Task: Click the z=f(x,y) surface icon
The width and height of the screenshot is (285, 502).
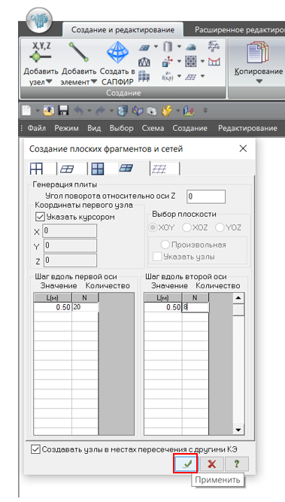Action: (168, 76)
